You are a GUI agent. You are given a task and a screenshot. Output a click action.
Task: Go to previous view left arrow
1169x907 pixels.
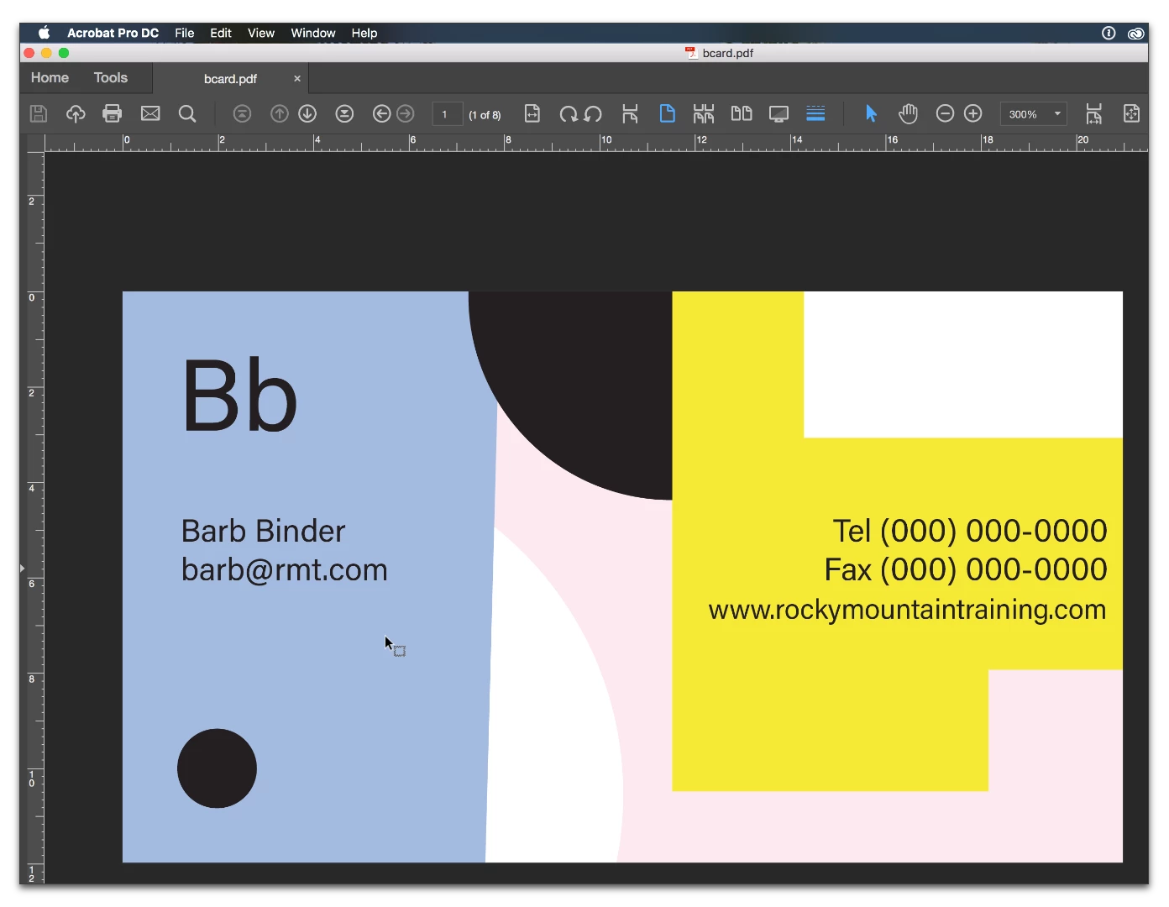(x=381, y=113)
